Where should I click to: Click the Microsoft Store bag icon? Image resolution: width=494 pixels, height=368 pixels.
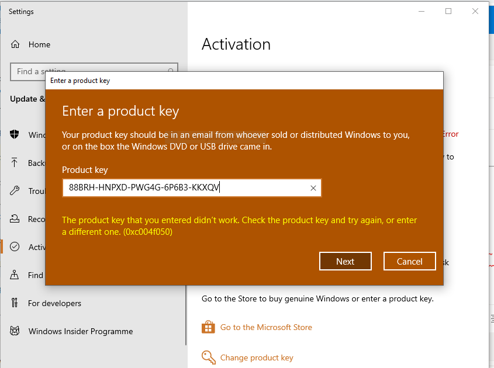[x=208, y=327]
